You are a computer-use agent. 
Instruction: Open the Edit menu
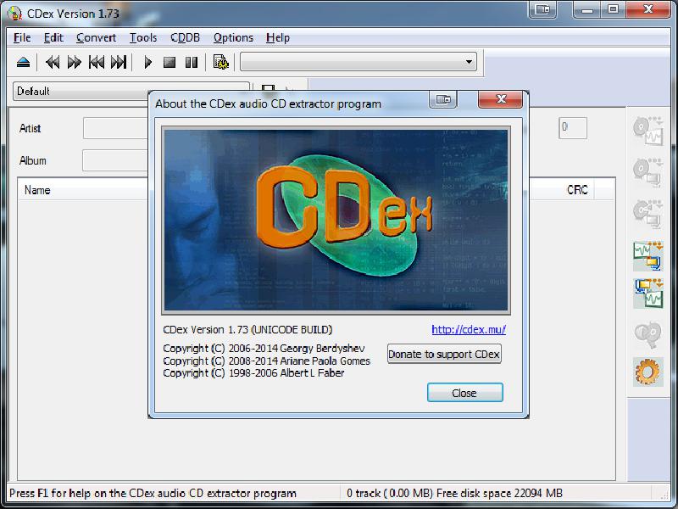coord(53,38)
